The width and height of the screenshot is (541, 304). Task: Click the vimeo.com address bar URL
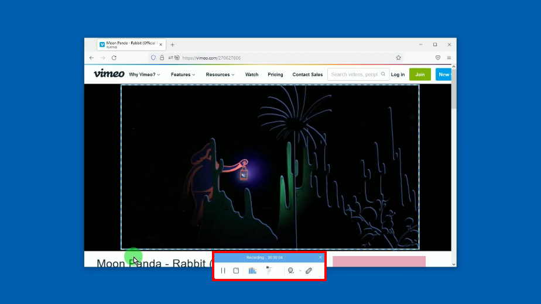(211, 58)
